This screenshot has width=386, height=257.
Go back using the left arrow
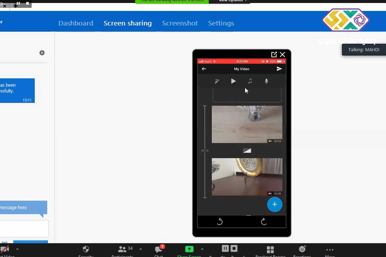point(204,69)
